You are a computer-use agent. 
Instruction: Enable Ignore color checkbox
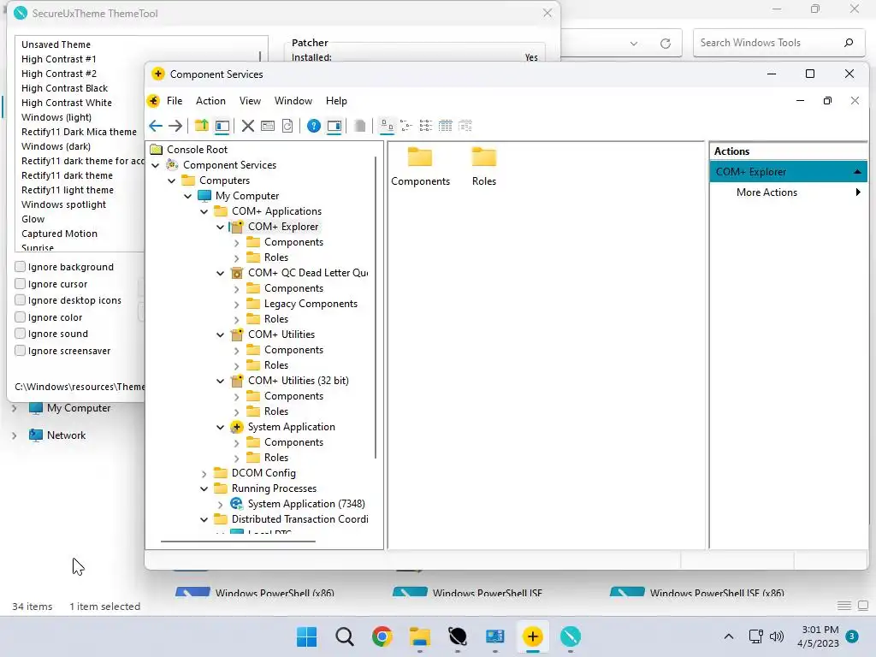pos(21,317)
